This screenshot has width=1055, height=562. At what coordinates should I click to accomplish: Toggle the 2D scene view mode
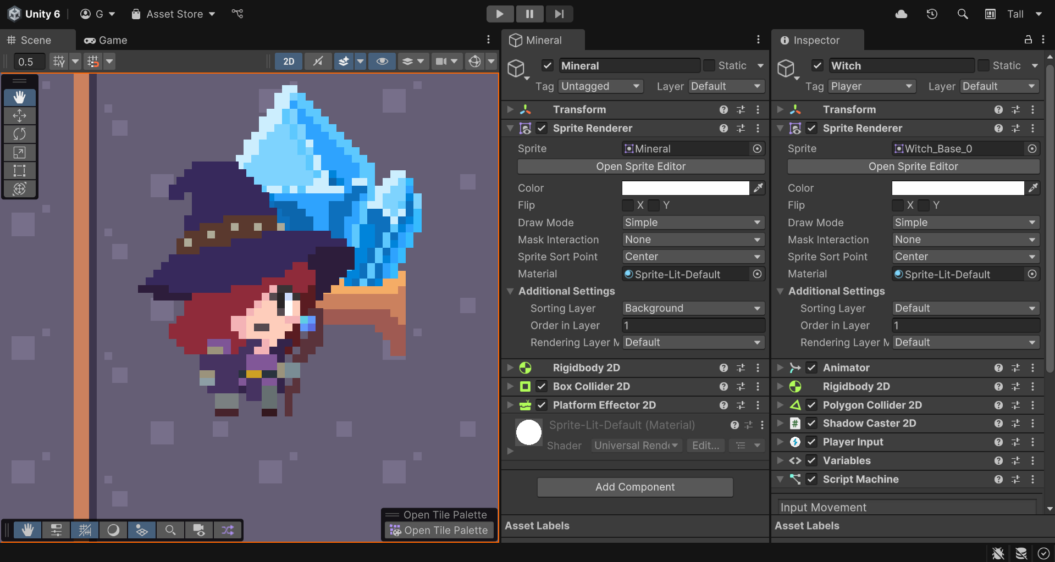click(289, 62)
